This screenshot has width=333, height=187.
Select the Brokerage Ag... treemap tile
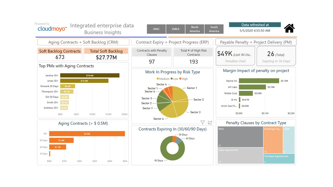(x=273, y=140)
